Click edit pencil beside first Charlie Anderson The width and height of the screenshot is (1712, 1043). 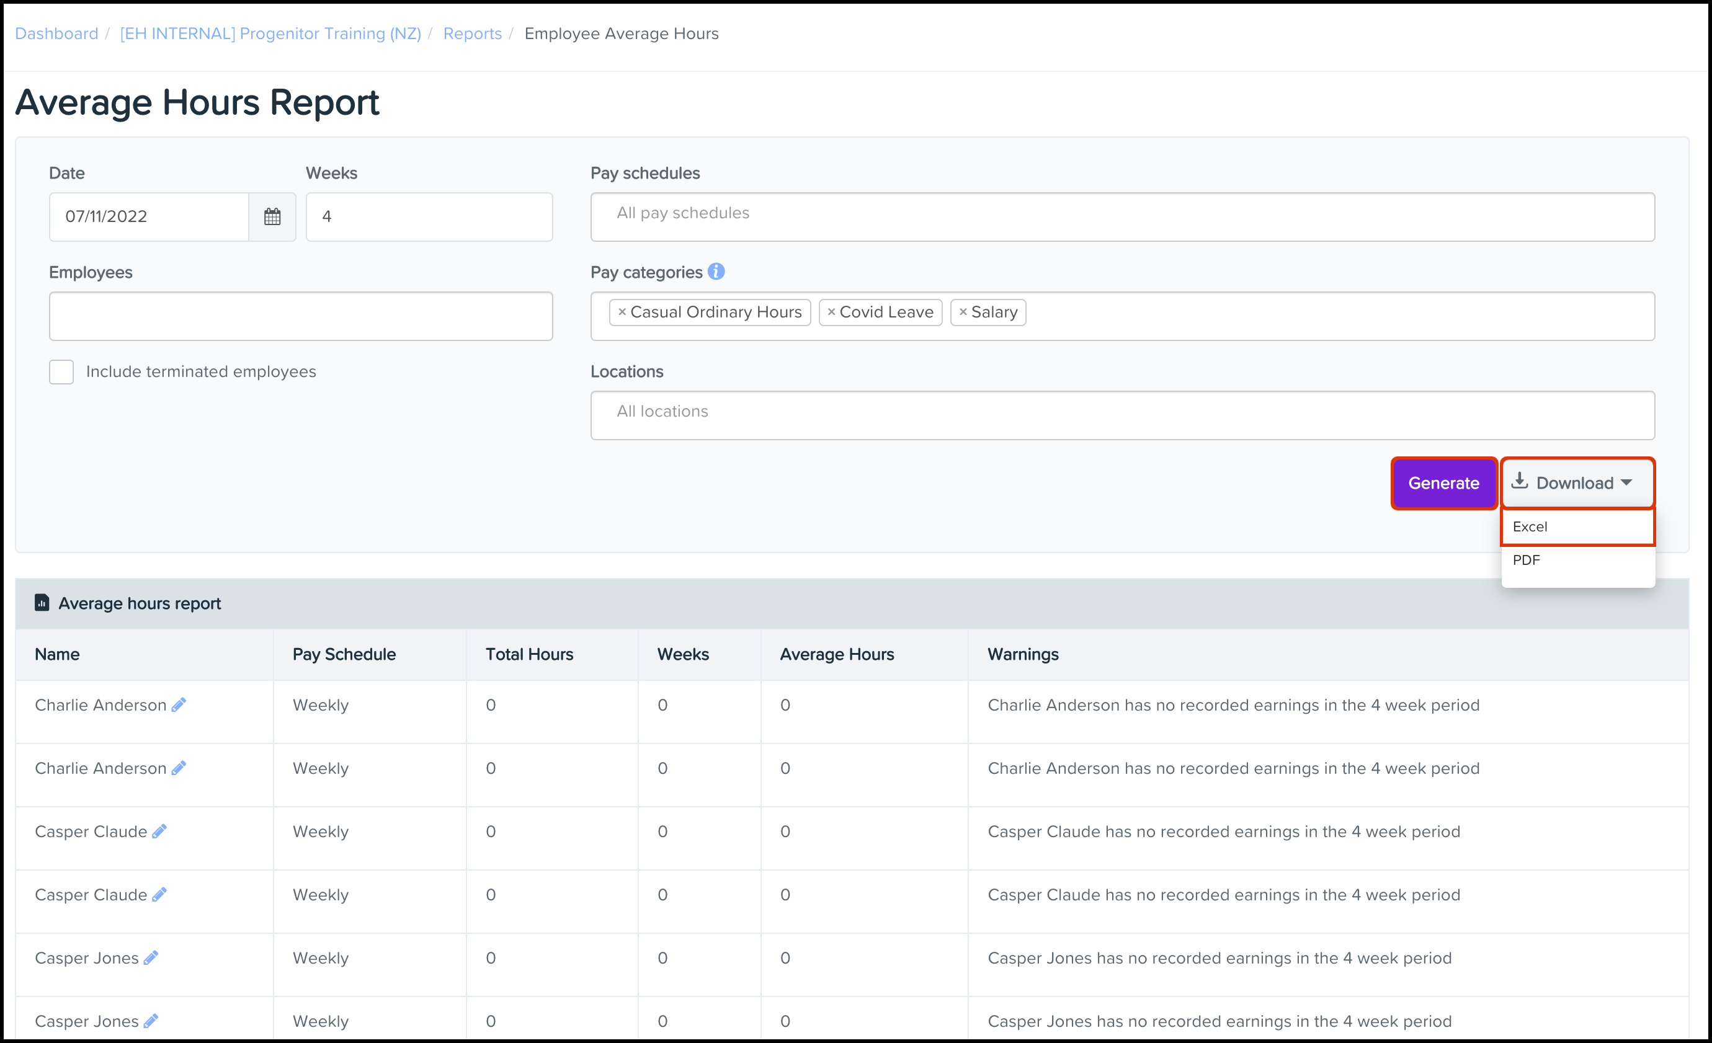click(179, 705)
